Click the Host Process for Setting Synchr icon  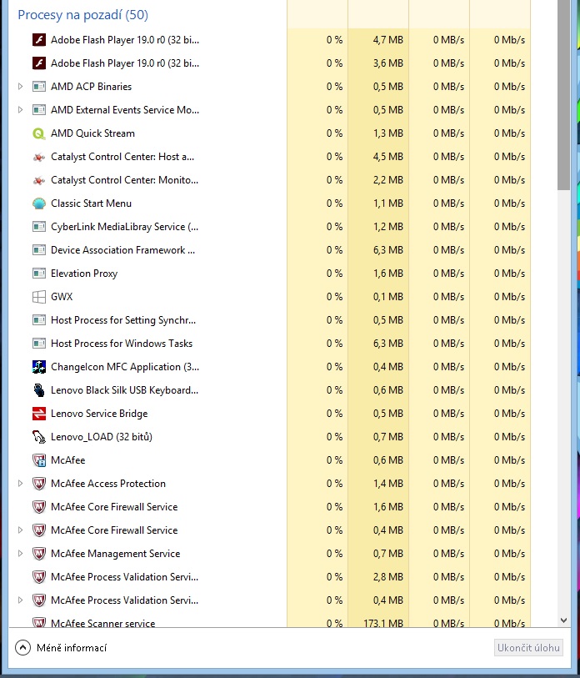point(39,320)
